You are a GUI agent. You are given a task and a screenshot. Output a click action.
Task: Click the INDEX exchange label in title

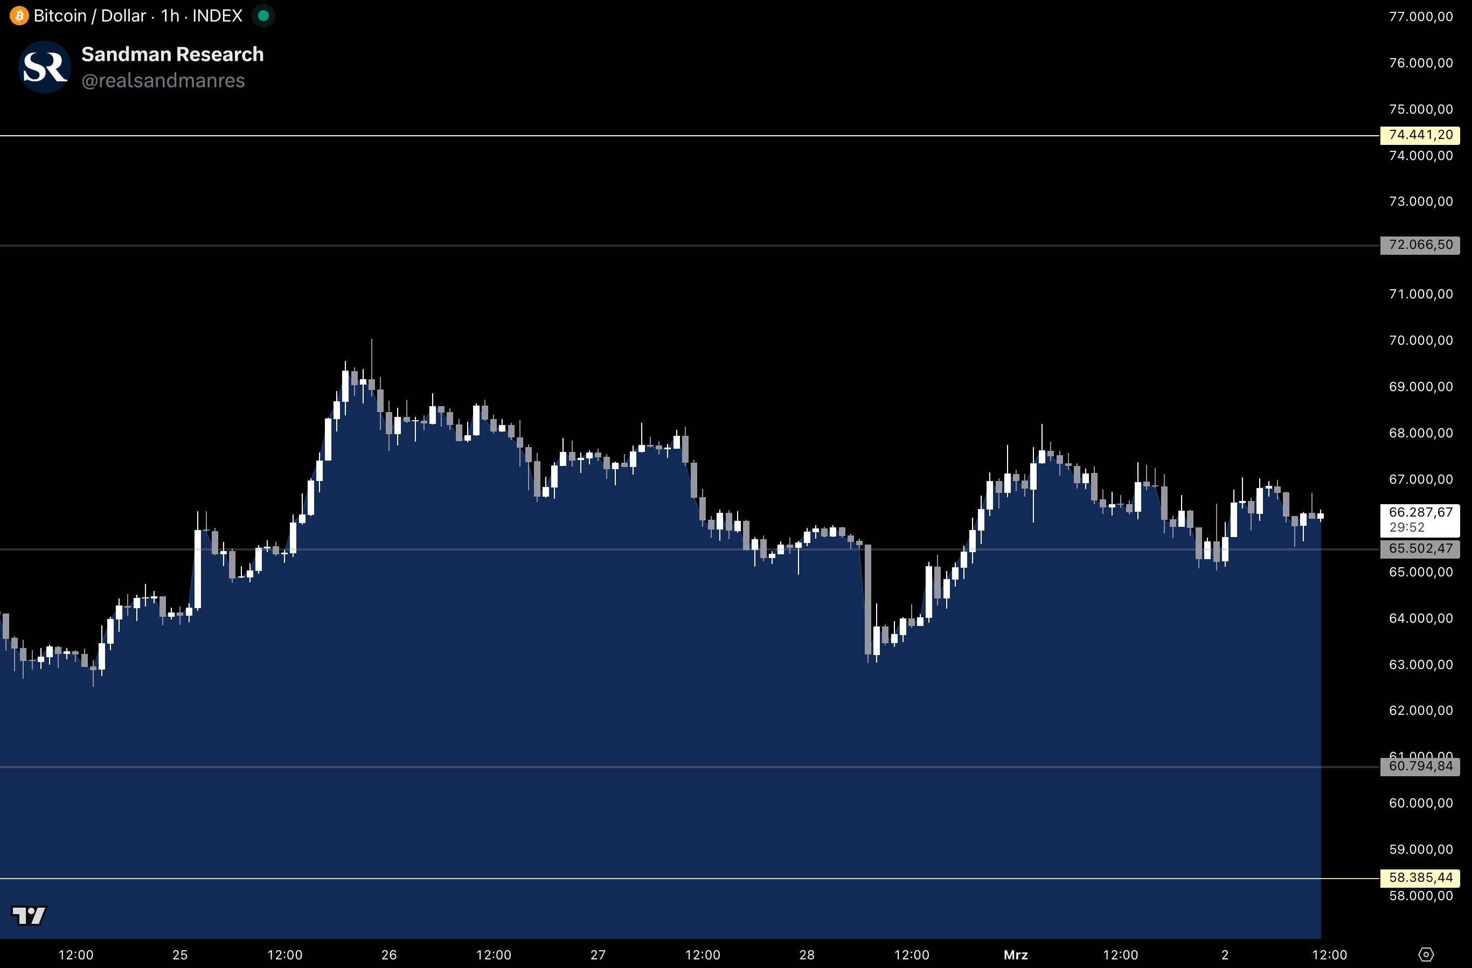[217, 16]
